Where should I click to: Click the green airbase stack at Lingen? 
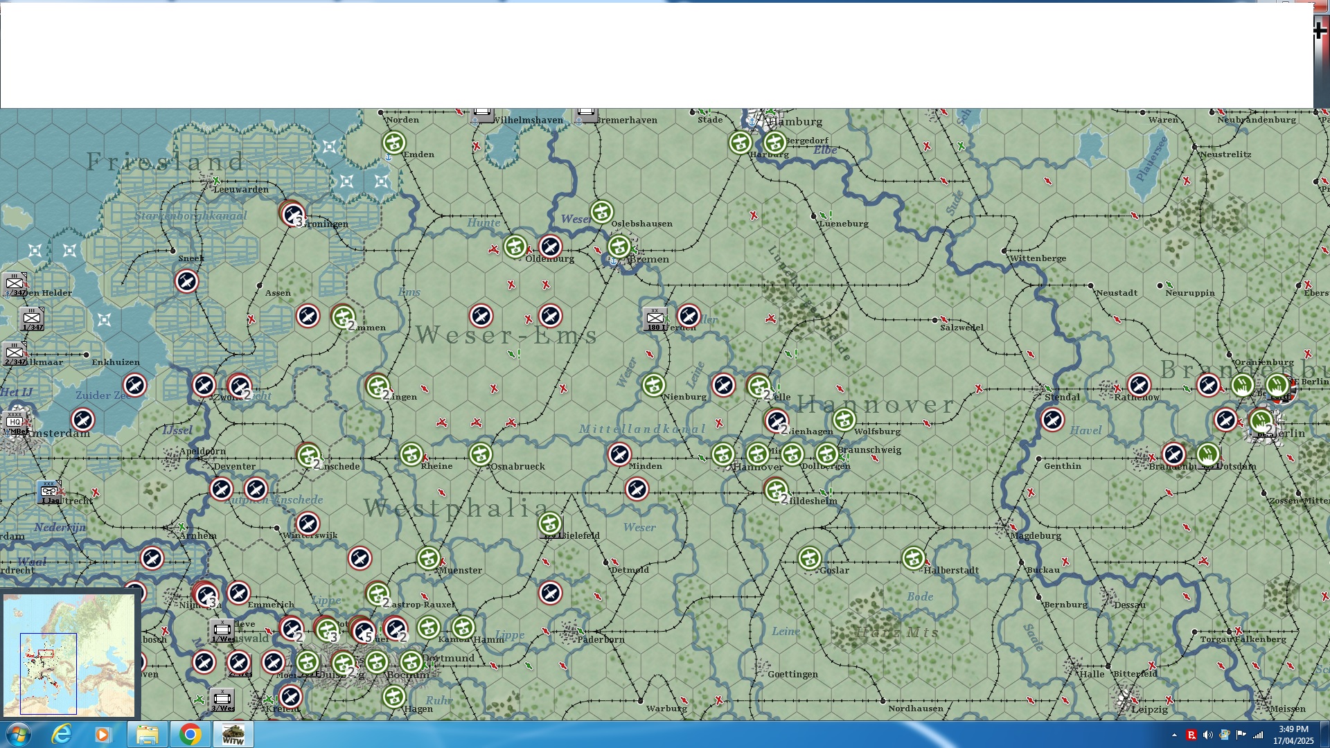coord(378,386)
